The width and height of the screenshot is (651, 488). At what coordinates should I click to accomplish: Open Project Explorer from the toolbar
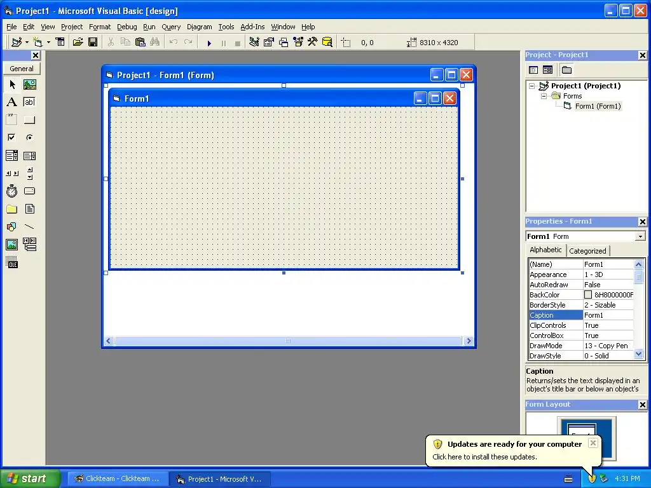254,42
